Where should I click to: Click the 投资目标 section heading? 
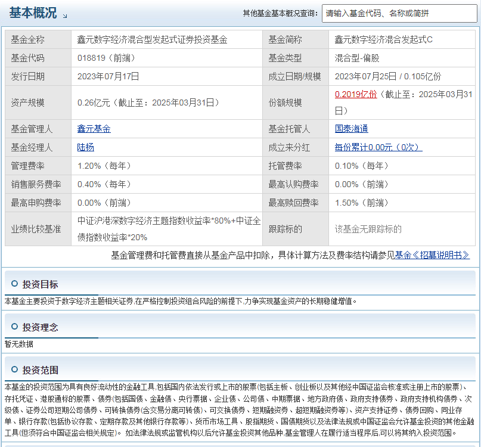pyautogui.click(x=40, y=284)
